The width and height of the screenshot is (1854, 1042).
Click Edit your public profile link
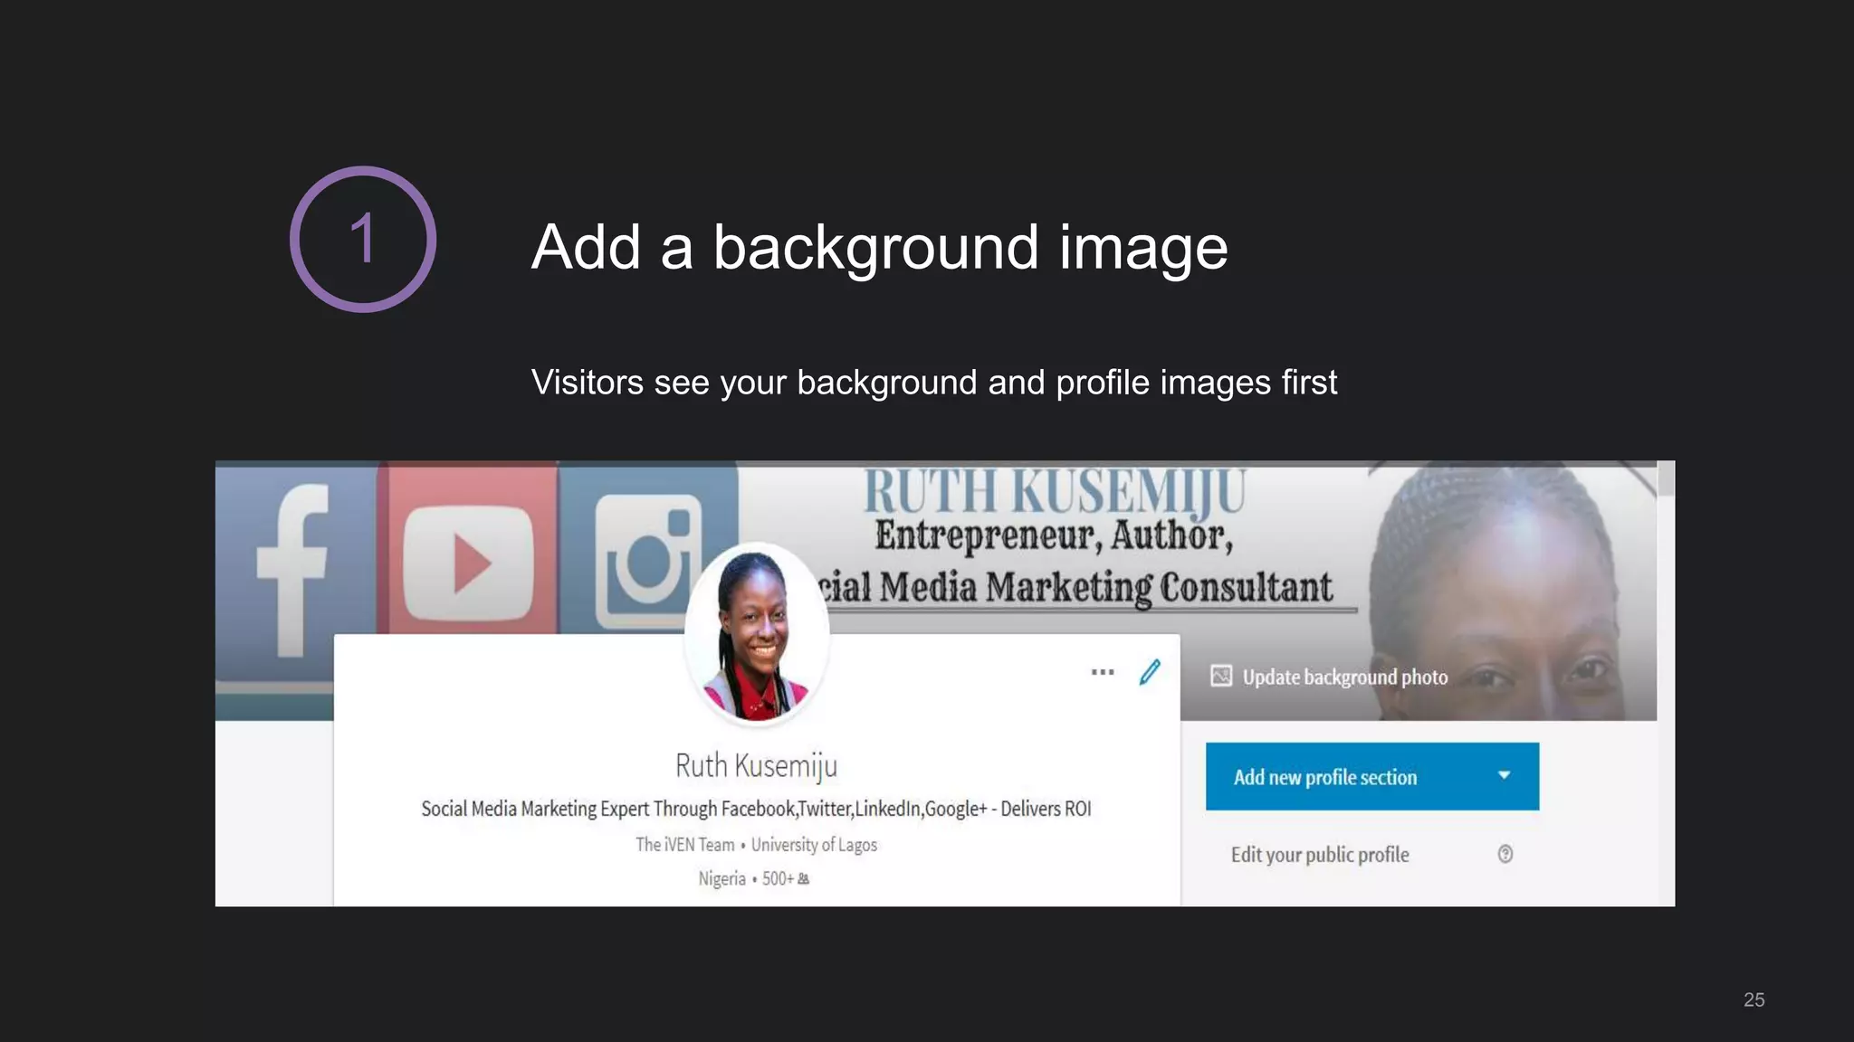1319,855
